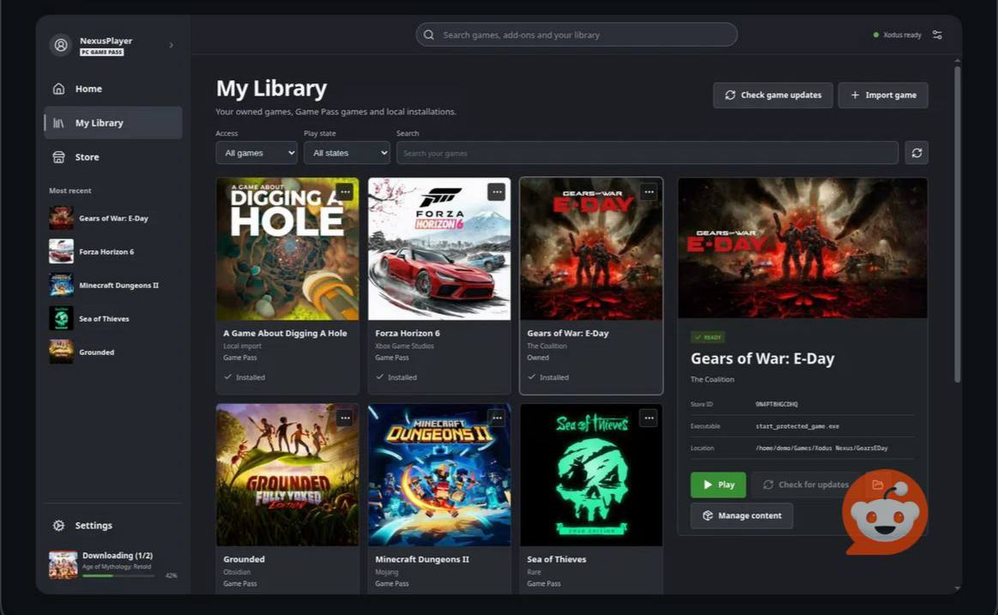Screen dimensions: 998x615
Task: Open the Downloading (1/2) status entry
Action: (x=113, y=564)
